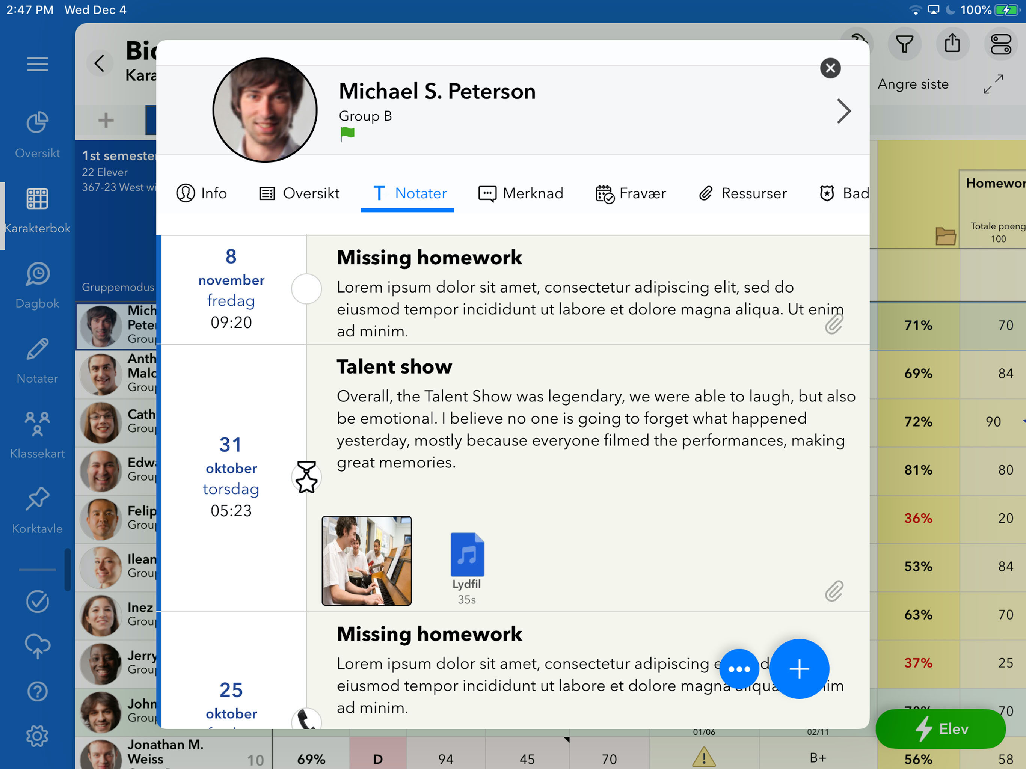Click the green flag under Group B
Screen dimensions: 1026x769
(x=347, y=134)
